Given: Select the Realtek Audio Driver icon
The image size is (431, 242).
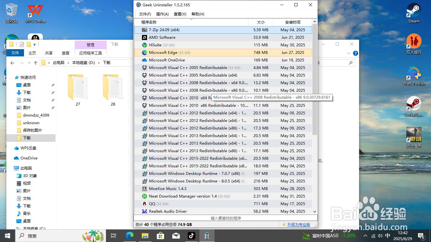Looking at the screenshot, I should 145,211.
